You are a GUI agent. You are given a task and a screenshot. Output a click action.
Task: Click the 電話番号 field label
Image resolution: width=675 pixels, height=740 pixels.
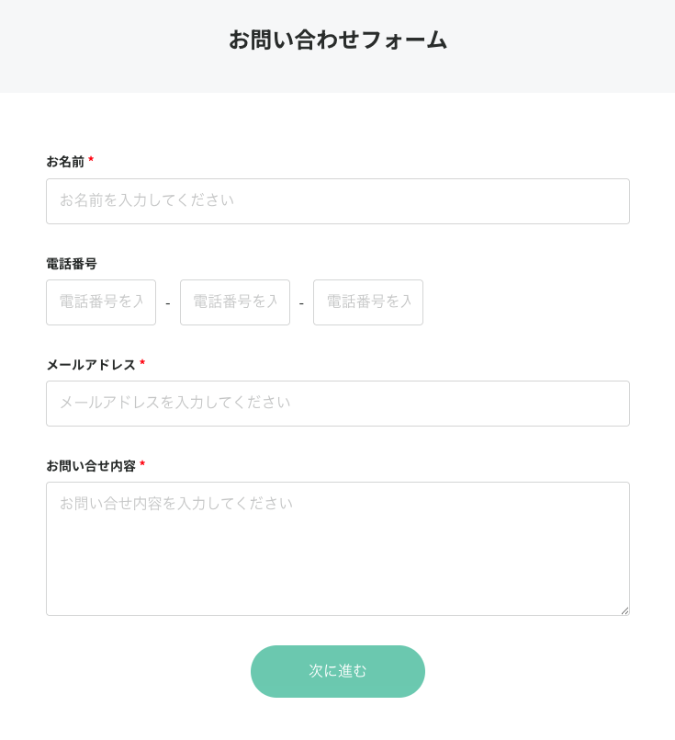pos(72,264)
